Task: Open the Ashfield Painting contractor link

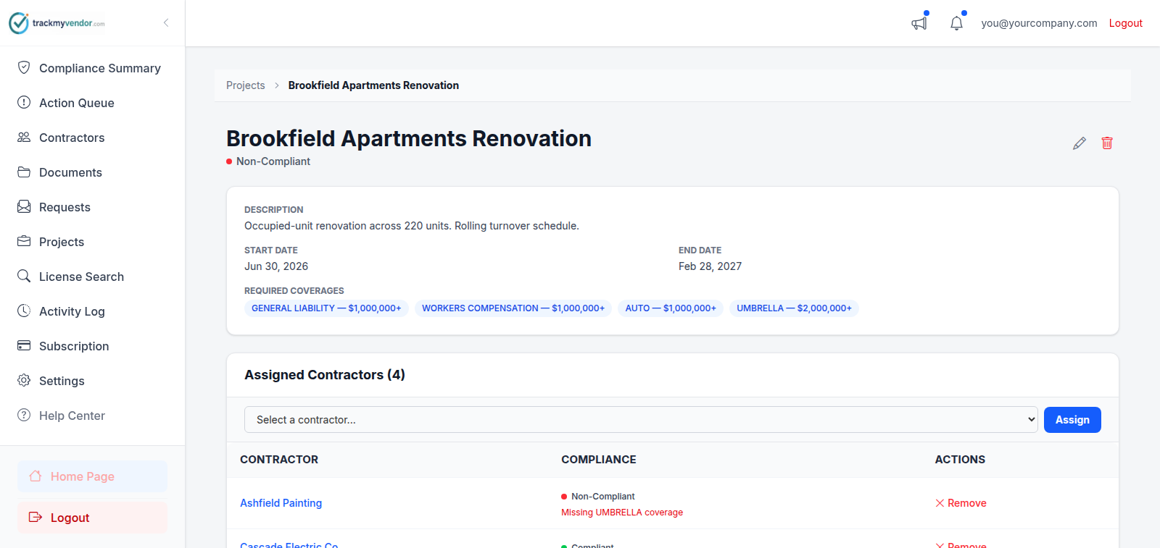Action: (x=281, y=503)
